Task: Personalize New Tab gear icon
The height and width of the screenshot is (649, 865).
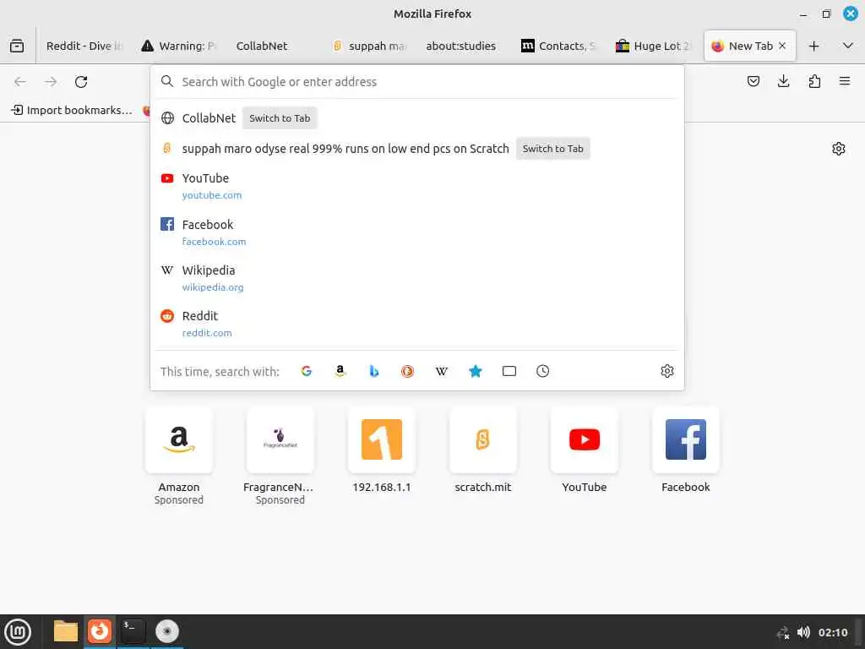Action: pyautogui.click(x=839, y=149)
